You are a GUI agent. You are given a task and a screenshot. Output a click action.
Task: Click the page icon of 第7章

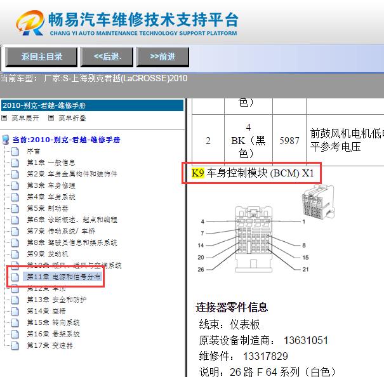[x=15, y=232]
